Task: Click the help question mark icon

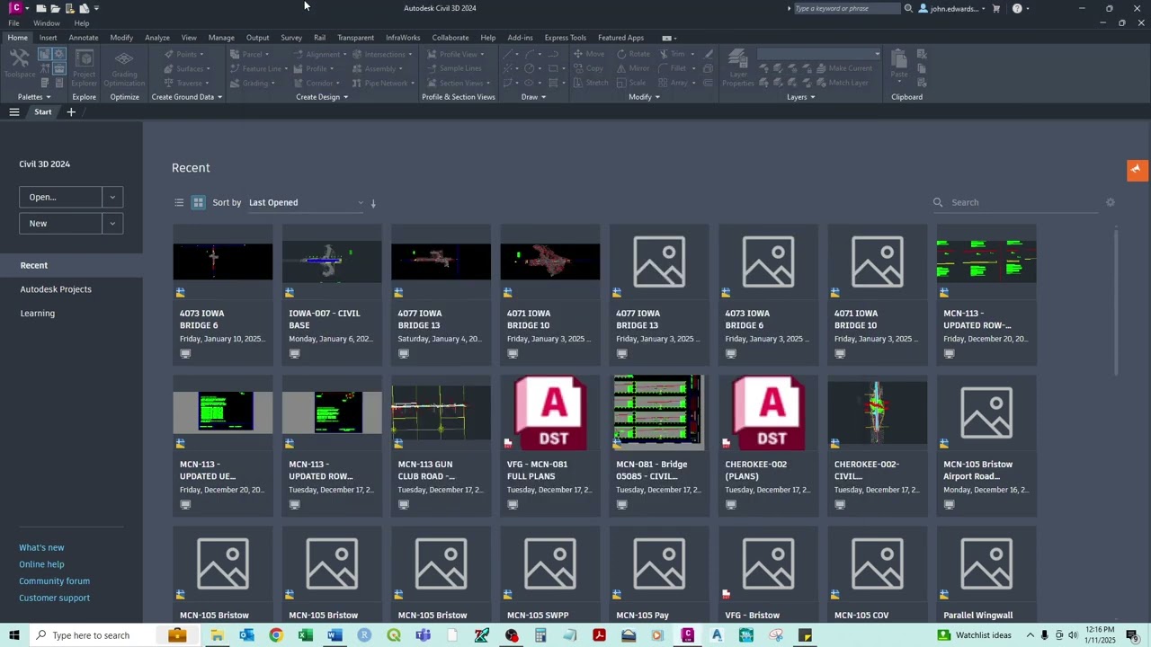Action: [x=1017, y=8]
